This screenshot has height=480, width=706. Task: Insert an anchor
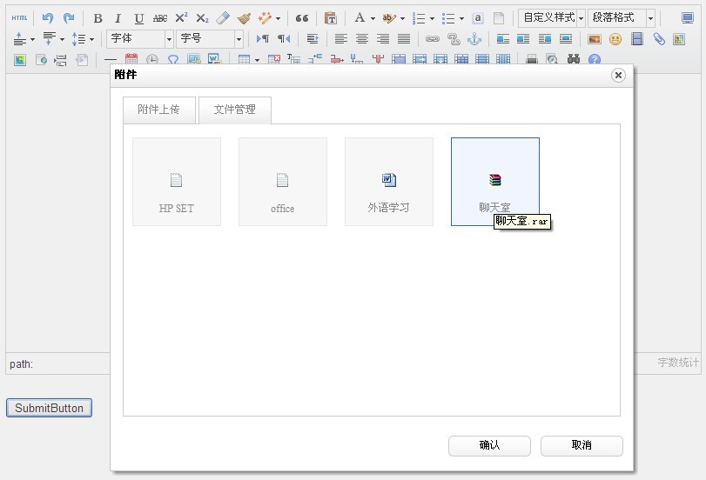pos(474,39)
